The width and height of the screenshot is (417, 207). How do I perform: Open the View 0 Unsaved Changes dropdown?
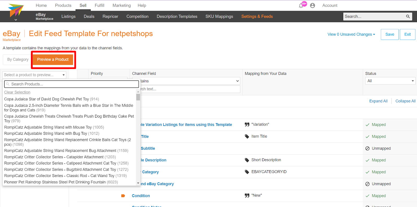tap(351, 34)
